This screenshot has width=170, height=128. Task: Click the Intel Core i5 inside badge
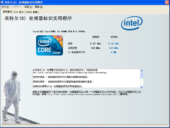click(x=50, y=45)
